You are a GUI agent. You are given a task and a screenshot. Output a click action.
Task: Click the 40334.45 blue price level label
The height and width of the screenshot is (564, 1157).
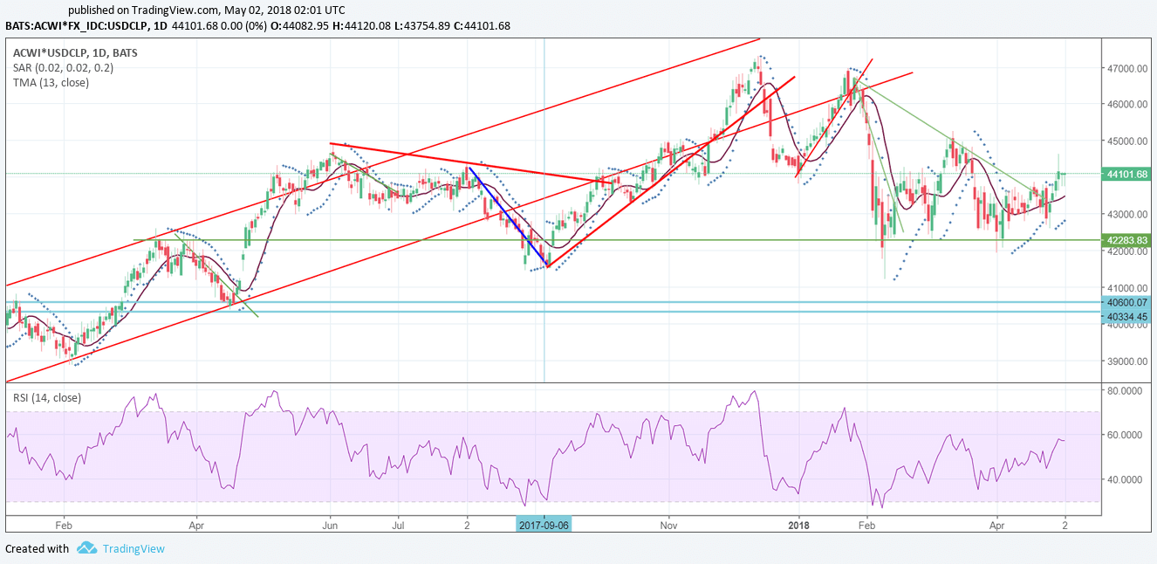(x=1126, y=316)
